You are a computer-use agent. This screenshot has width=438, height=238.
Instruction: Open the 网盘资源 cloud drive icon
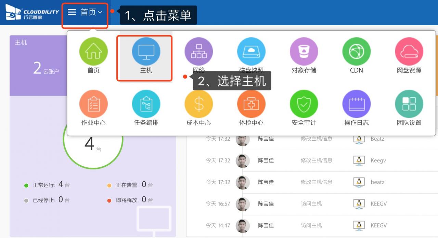click(409, 52)
